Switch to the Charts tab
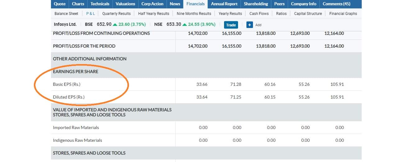The width and height of the screenshot is (413, 162). point(78,4)
